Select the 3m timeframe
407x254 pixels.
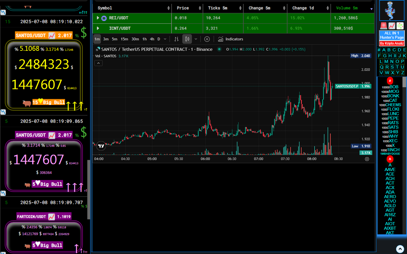[x=106, y=39]
